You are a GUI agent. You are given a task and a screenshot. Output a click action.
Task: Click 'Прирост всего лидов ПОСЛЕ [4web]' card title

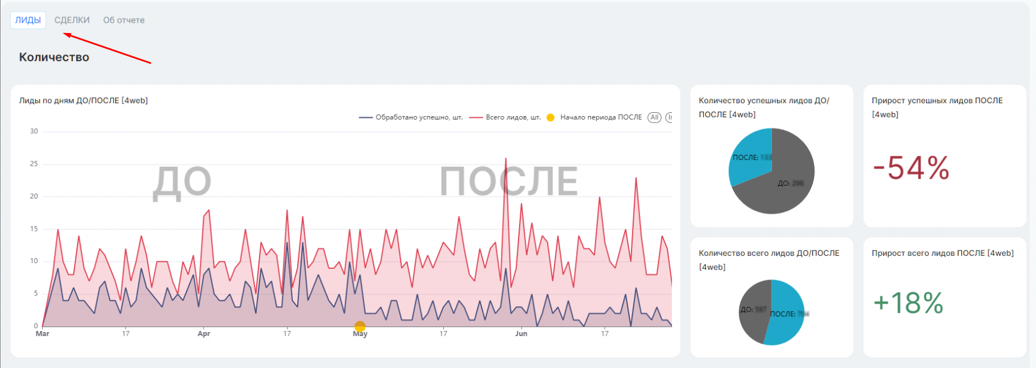pyautogui.click(x=942, y=253)
